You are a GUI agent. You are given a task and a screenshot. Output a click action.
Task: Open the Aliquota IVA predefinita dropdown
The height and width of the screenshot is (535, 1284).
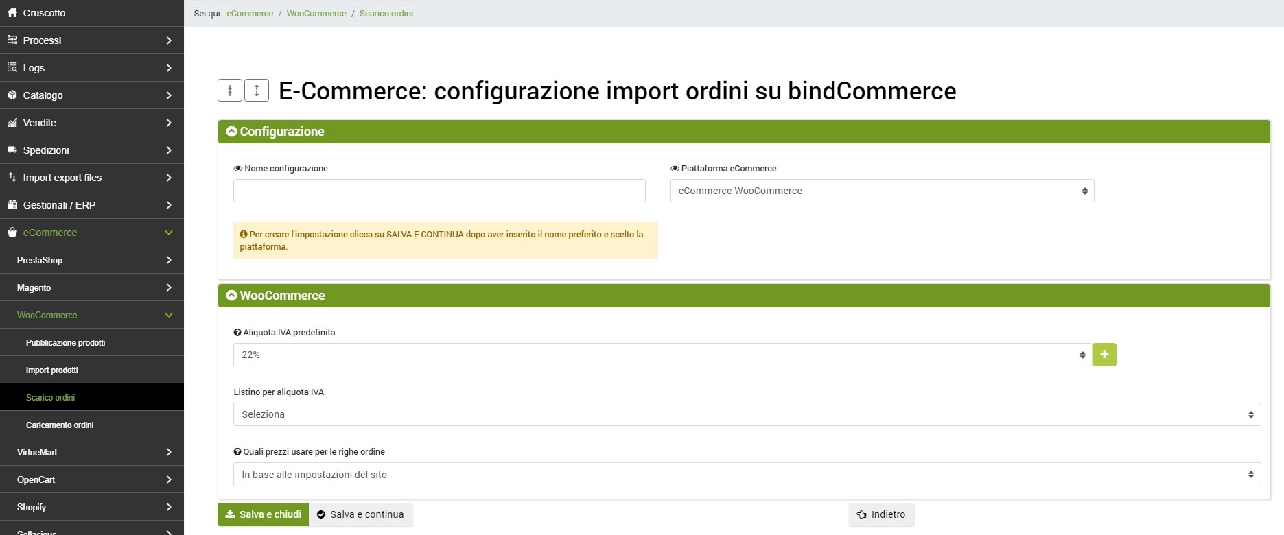pyautogui.click(x=662, y=355)
